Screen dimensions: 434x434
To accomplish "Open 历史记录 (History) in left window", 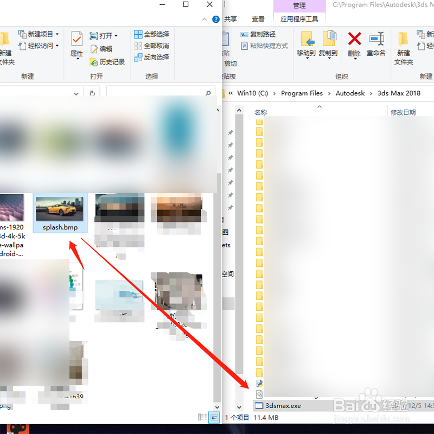I will 107,62.
